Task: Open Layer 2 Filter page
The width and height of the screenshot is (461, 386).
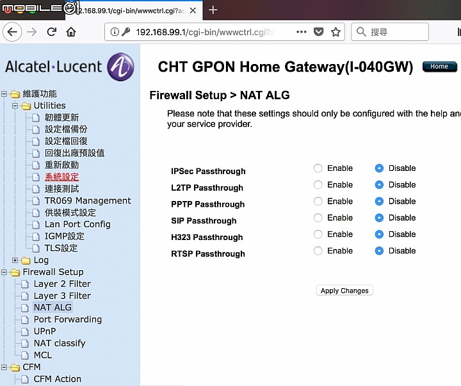Action: click(62, 284)
